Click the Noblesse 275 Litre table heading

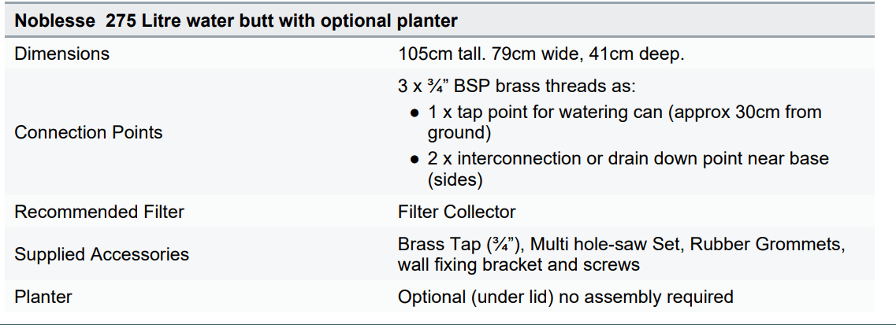tap(236, 20)
